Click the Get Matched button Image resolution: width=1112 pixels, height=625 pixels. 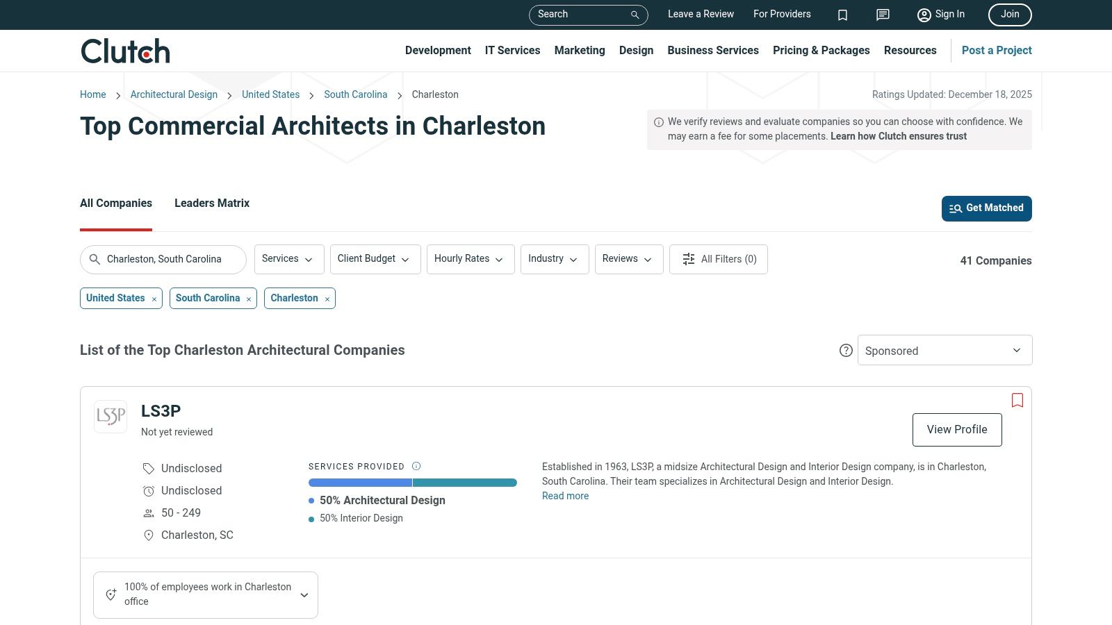pos(986,208)
